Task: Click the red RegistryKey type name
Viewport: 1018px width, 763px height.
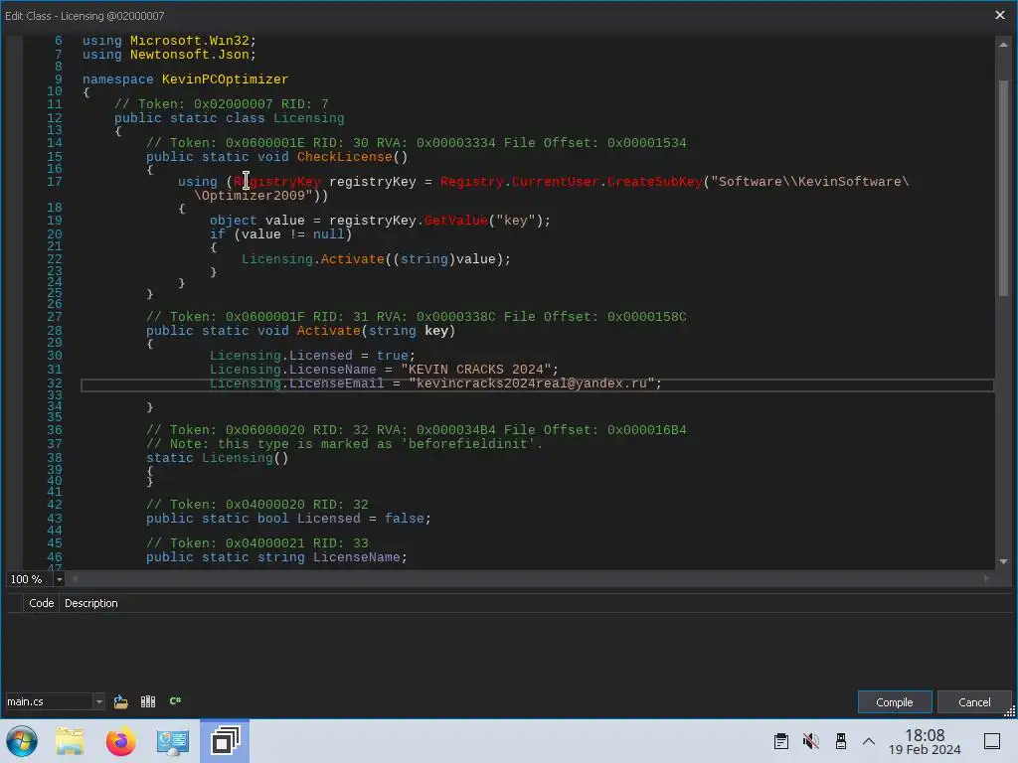Action: (277, 182)
